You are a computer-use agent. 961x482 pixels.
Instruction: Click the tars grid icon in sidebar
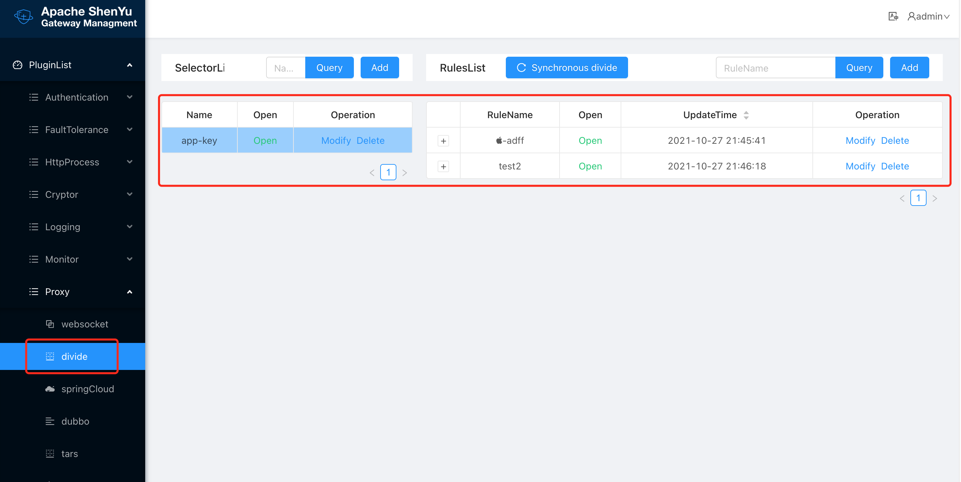tap(50, 454)
